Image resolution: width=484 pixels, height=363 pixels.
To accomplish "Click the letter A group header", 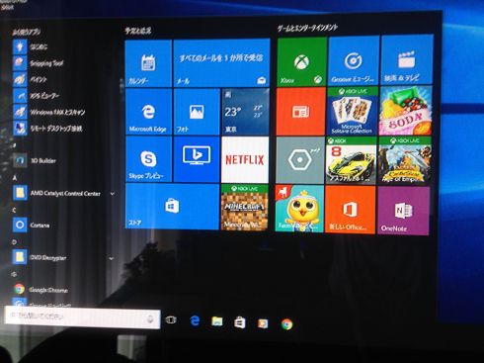I will pos(15,178).
